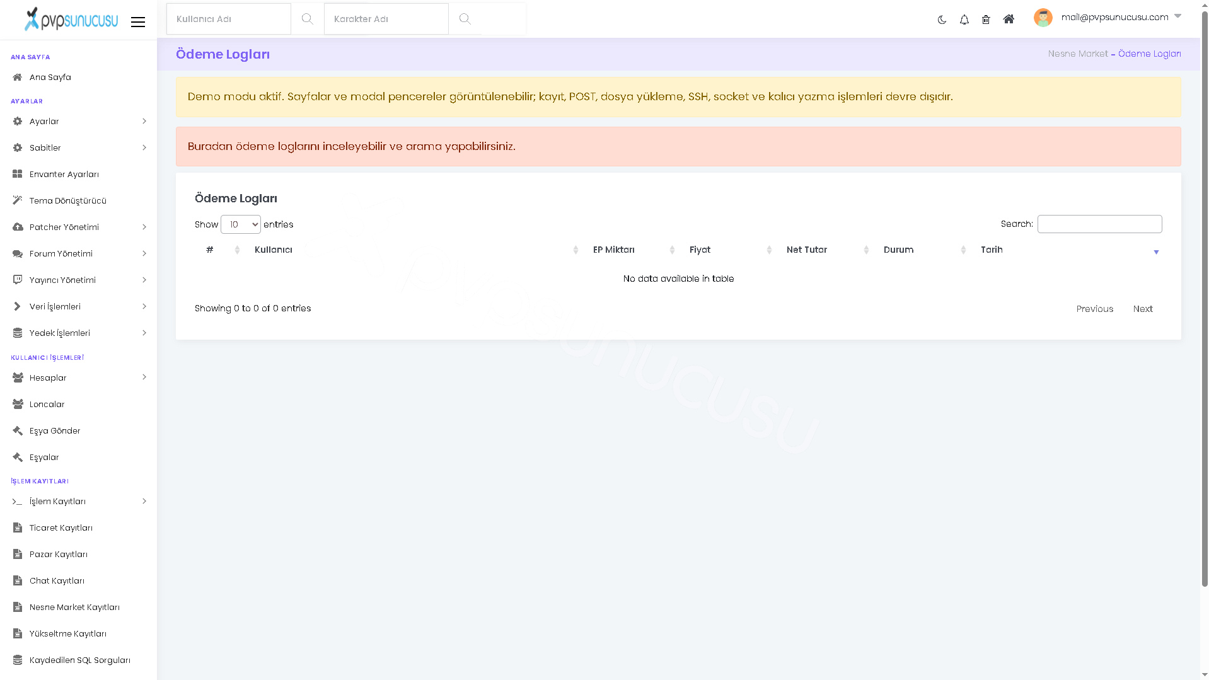This screenshot has height=680, width=1209.
Task: Open the notifications bell icon
Action: click(x=964, y=20)
